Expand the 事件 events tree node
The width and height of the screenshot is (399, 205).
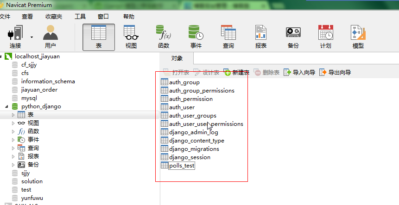point(13,140)
